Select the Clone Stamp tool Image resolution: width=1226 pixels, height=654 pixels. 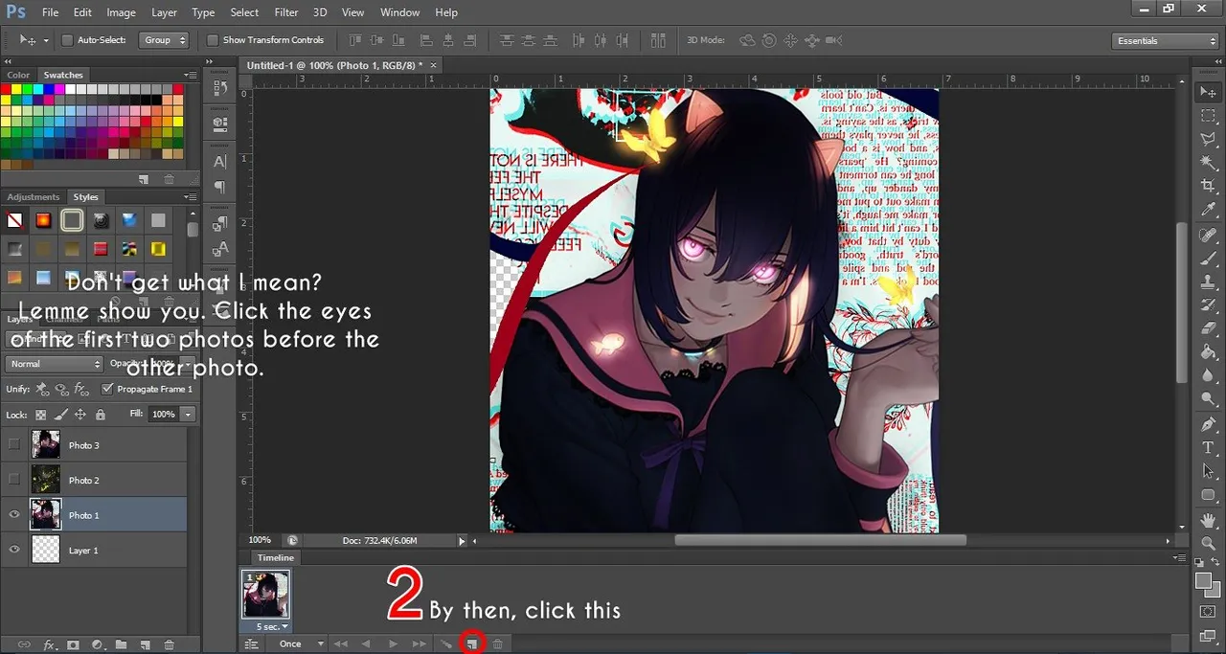tap(1208, 282)
